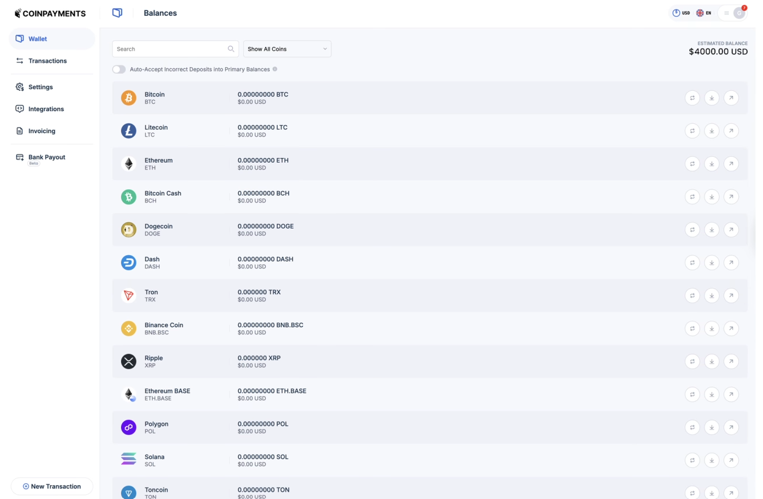Image resolution: width=763 pixels, height=499 pixels.
Task: Click the download arrow icon in the ETH row
Action: point(711,164)
